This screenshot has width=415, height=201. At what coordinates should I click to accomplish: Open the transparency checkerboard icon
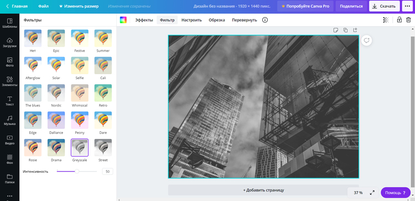386,20
